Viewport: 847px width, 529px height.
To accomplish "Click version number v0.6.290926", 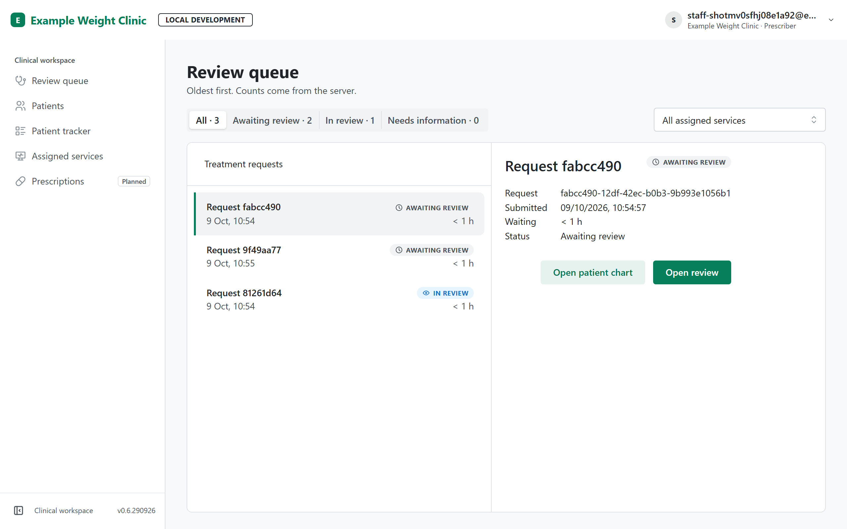I will [137, 510].
